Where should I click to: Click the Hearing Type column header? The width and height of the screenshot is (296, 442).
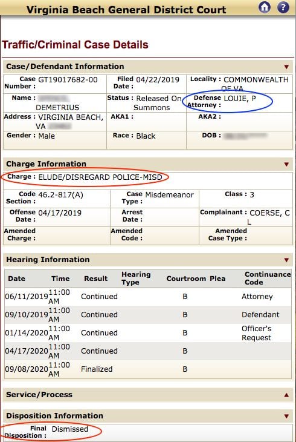136,279
